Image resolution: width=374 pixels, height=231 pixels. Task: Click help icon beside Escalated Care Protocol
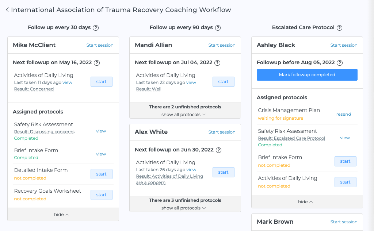coord(339,28)
